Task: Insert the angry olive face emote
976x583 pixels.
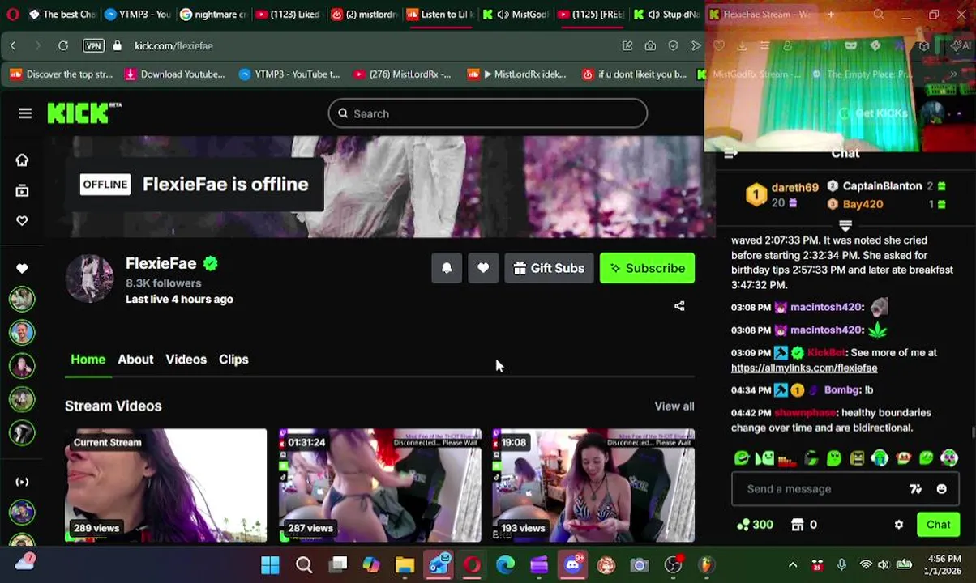Action: (x=857, y=458)
